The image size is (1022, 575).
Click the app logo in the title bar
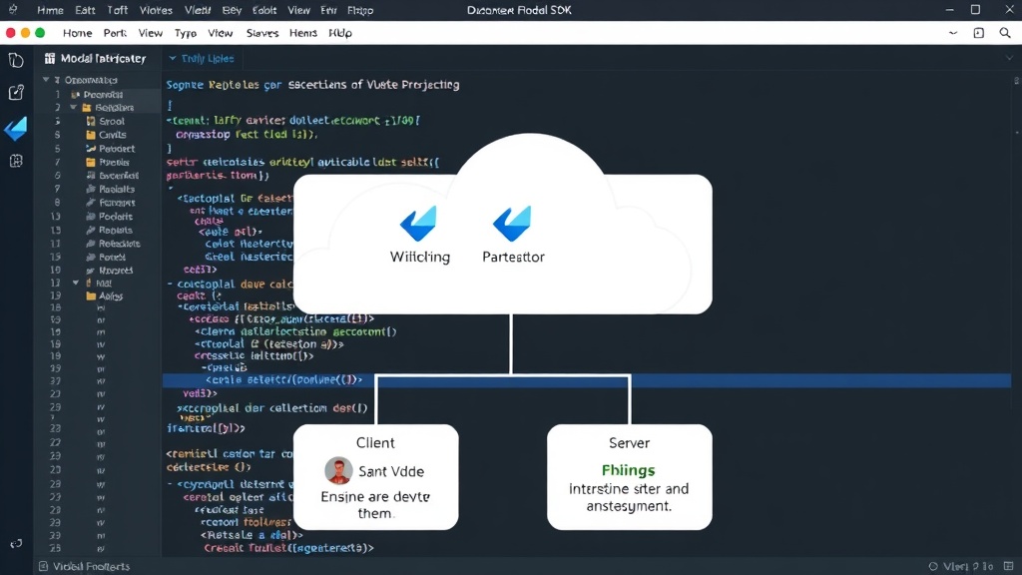pos(13,10)
